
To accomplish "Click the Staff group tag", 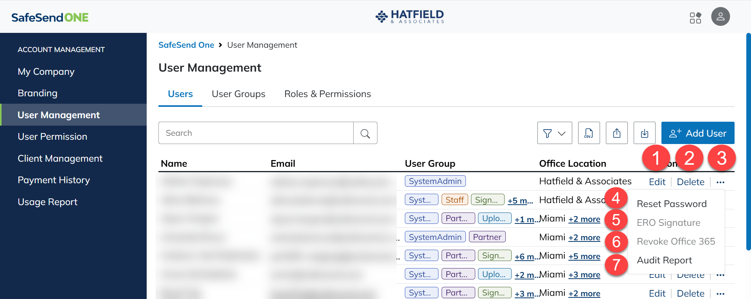I will pyautogui.click(x=455, y=200).
